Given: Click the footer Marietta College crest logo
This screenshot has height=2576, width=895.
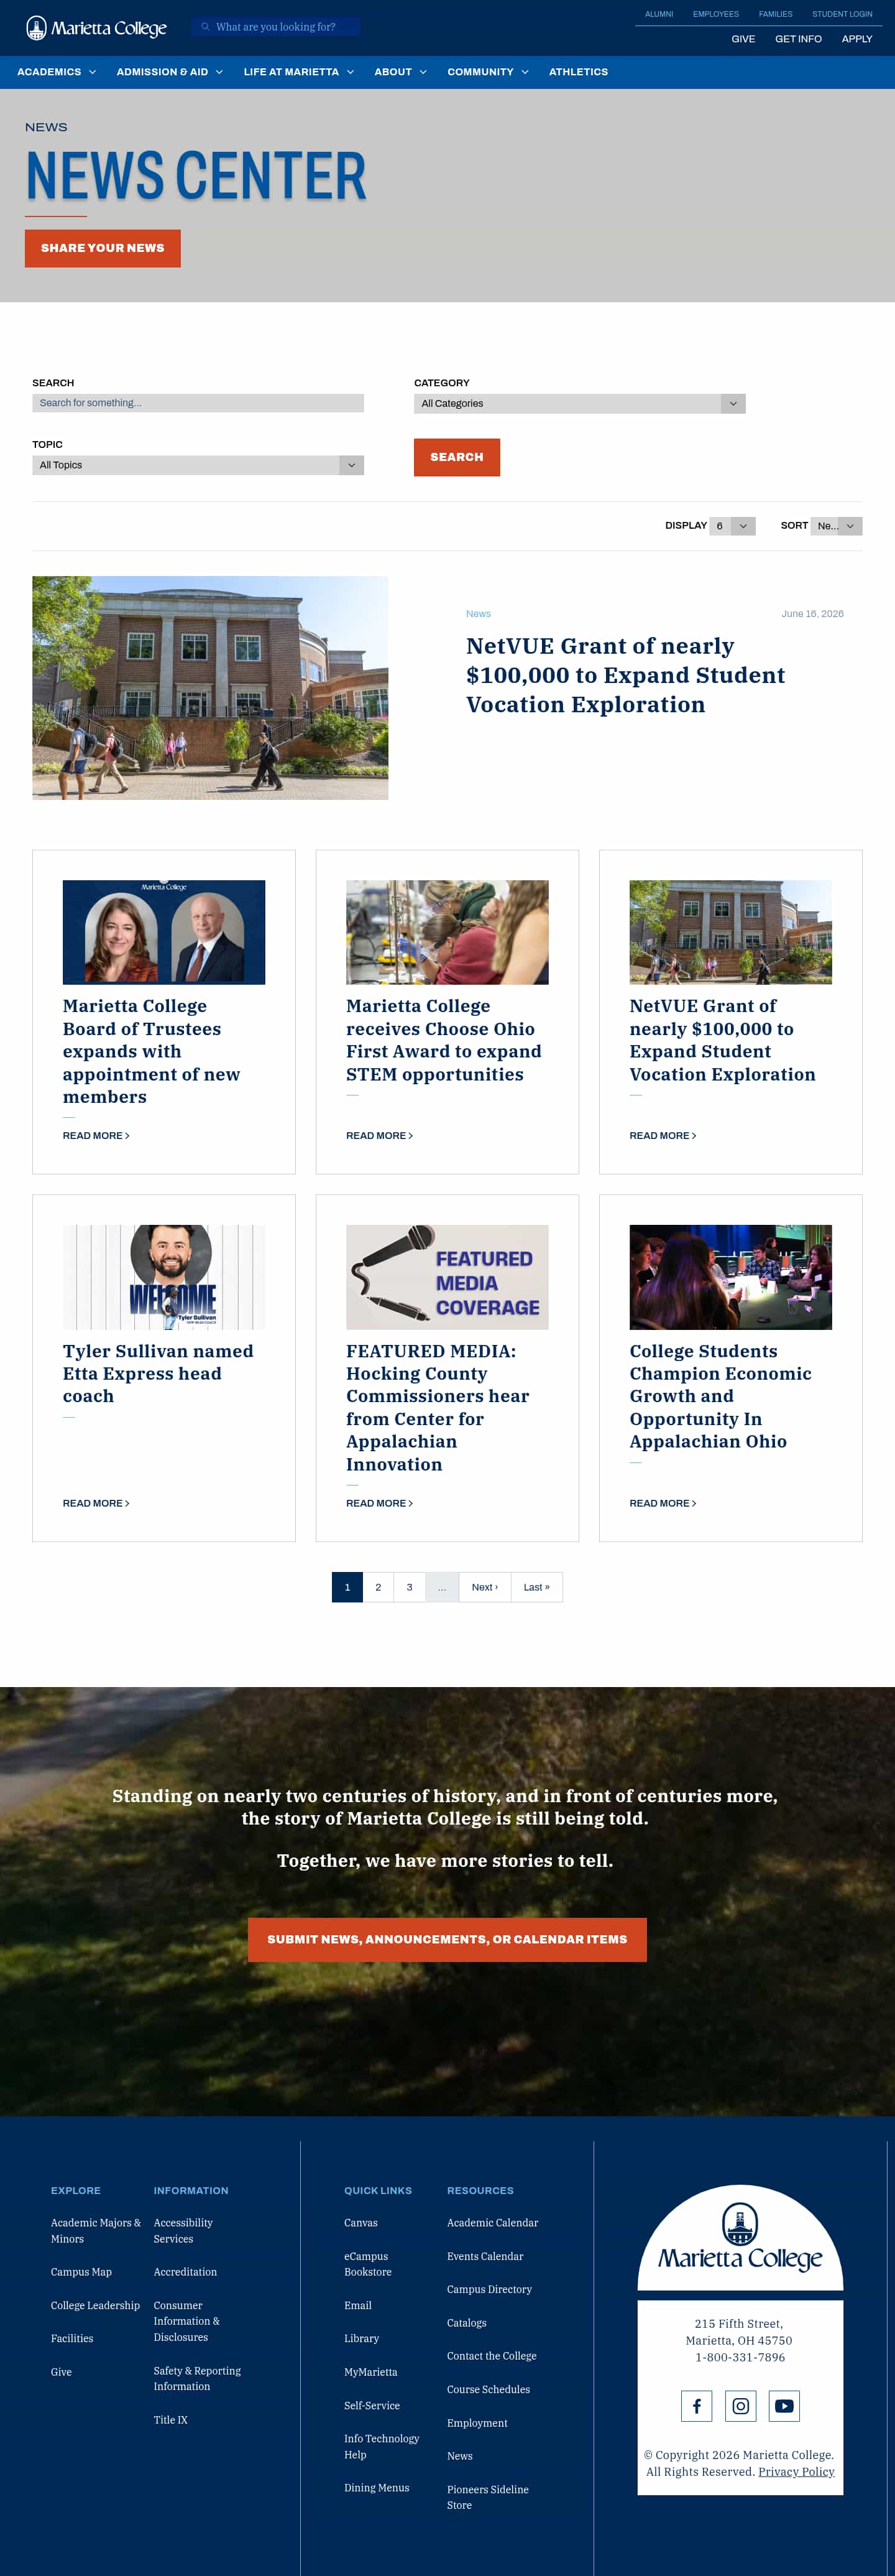Looking at the screenshot, I should (x=740, y=2237).
